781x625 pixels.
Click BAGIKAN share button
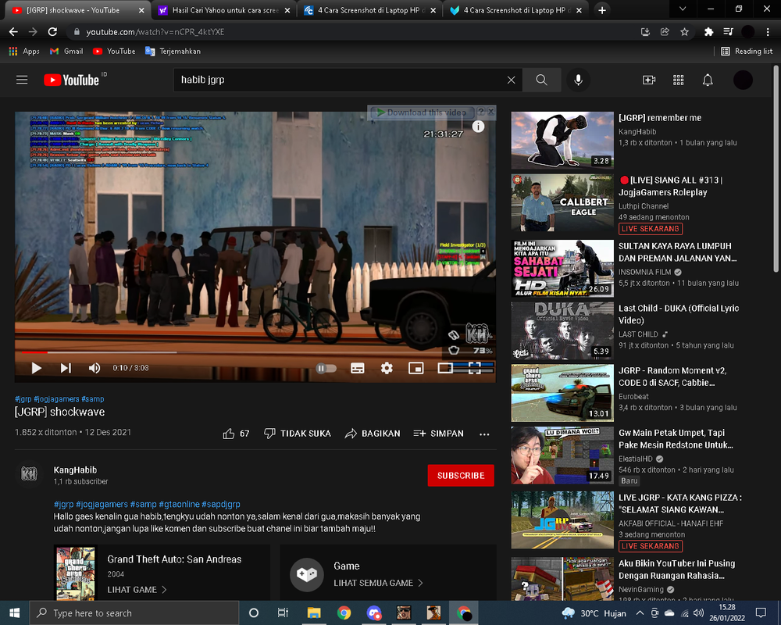[373, 434]
